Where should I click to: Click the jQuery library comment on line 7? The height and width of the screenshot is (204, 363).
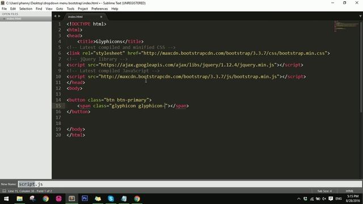click(97, 59)
